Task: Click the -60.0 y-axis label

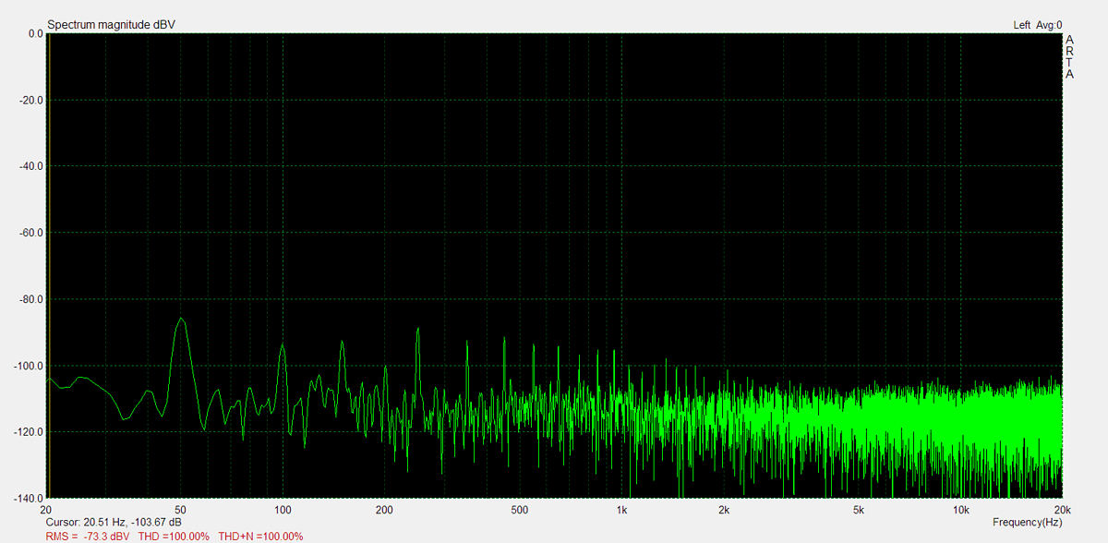Action: 32,233
